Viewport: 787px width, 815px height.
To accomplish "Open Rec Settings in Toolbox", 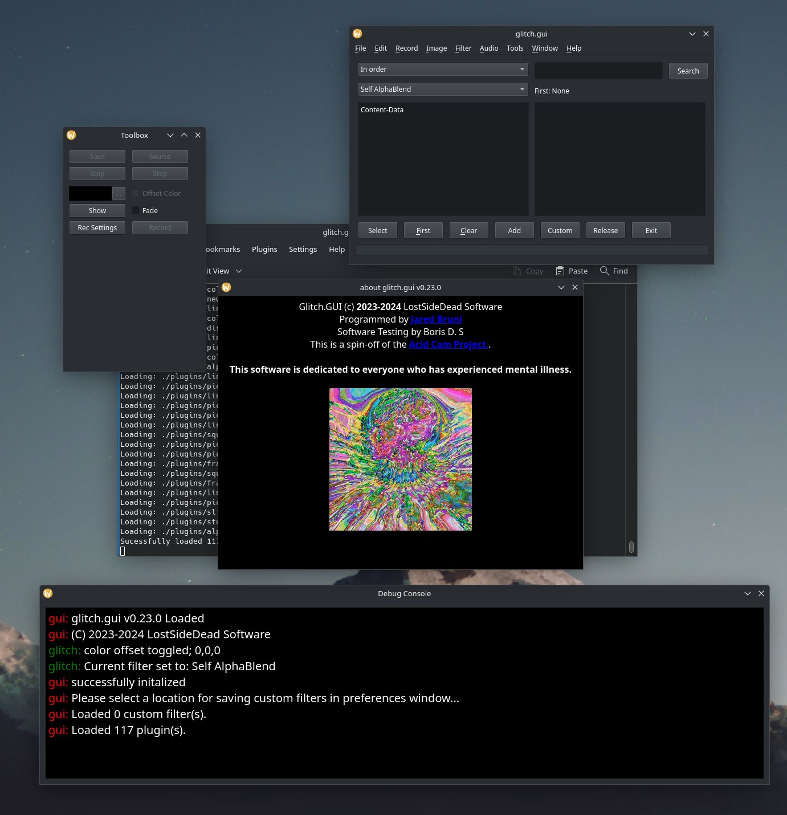I will pos(97,227).
